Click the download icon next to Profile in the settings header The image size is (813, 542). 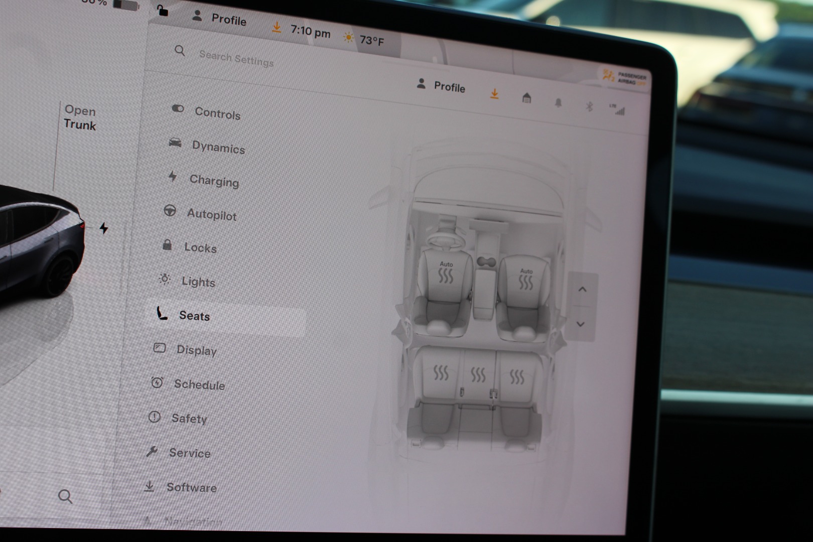[x=494, y=94]
